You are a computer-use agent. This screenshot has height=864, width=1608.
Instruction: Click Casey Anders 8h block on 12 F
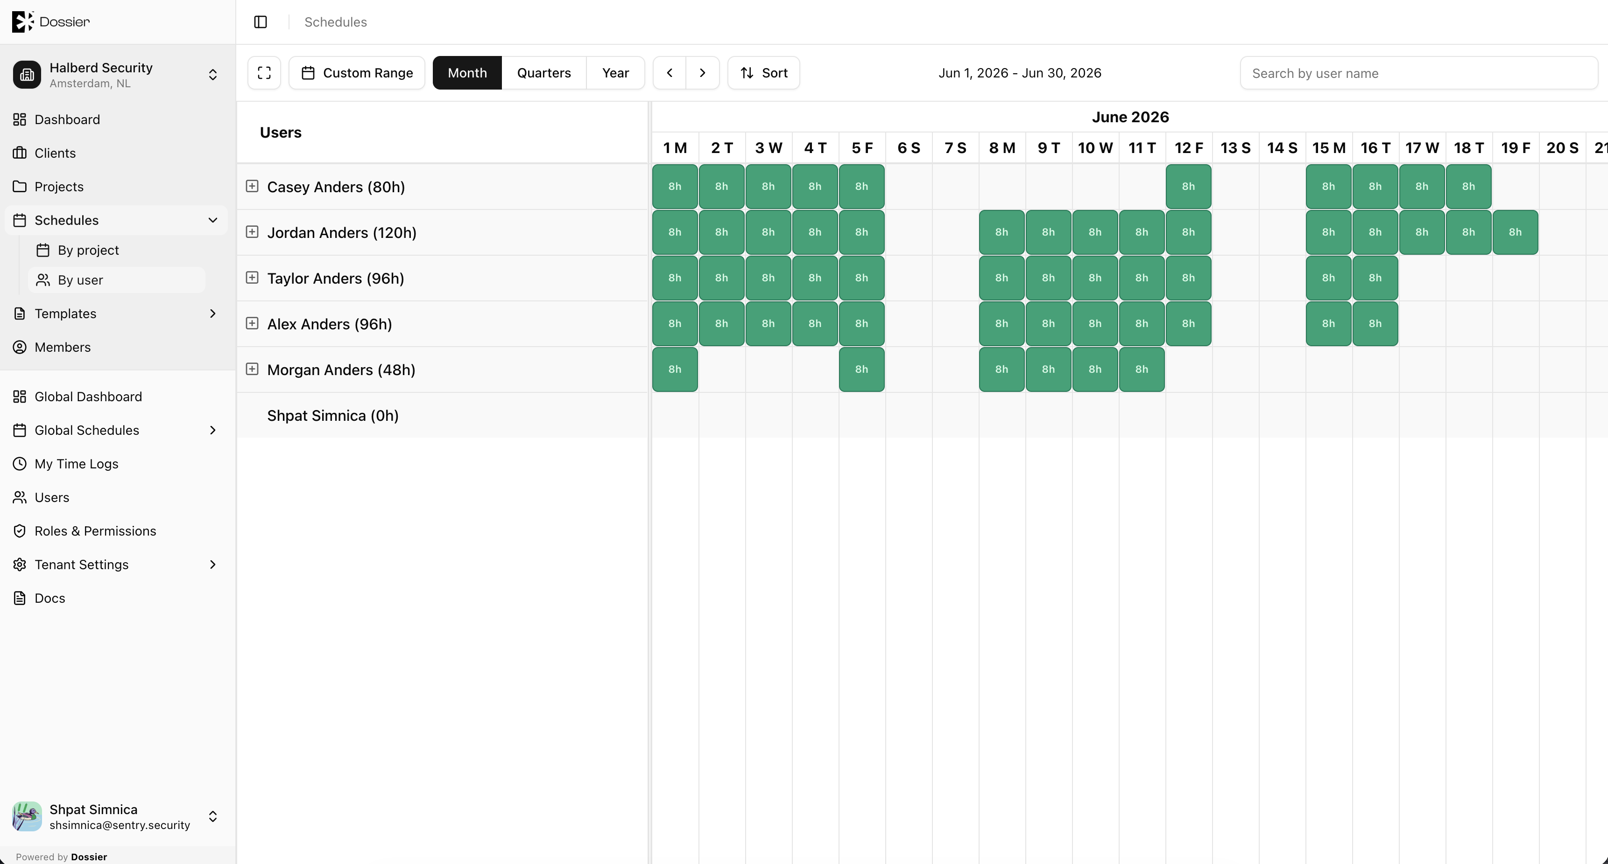click(x=1189, y=187)
